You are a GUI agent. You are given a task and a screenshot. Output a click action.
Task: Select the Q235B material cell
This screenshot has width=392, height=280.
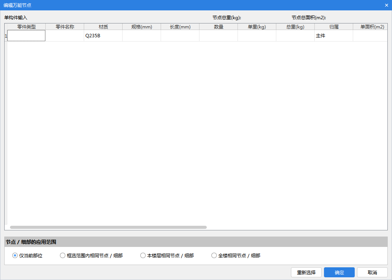(x=103, y=36)
